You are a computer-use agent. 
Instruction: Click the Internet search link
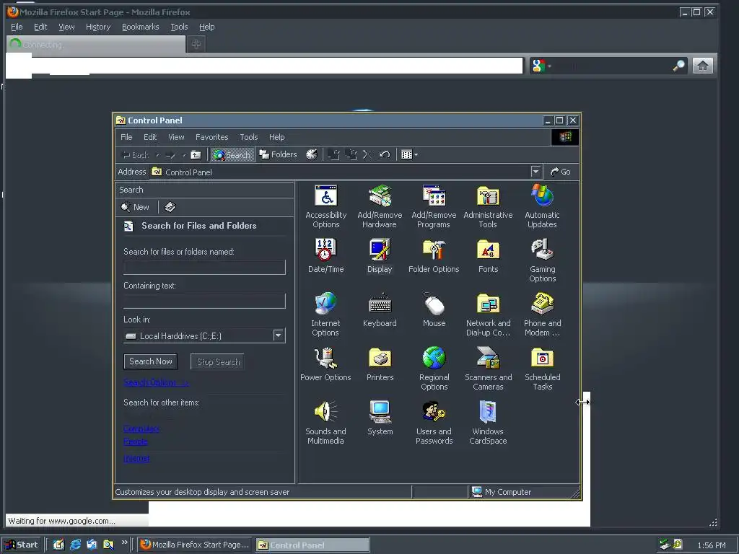tap(136, 458)
